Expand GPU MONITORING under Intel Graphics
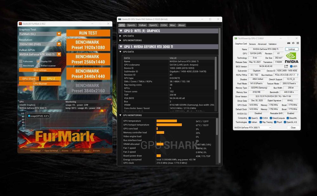Viewport: 317px width, 196px height. point(120,40)
